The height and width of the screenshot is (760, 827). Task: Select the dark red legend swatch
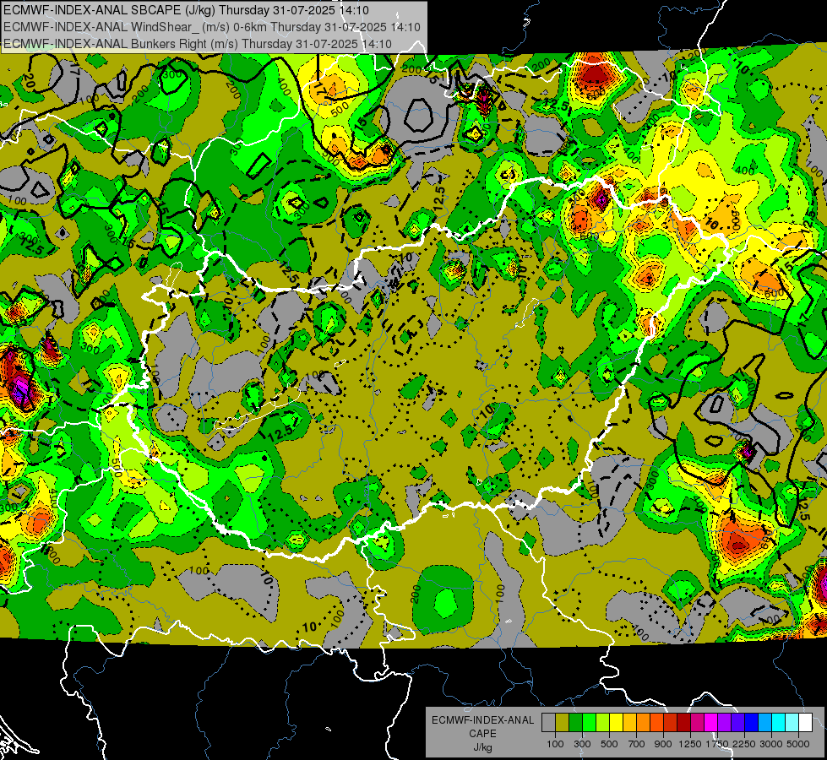click(x=683, y=722)
